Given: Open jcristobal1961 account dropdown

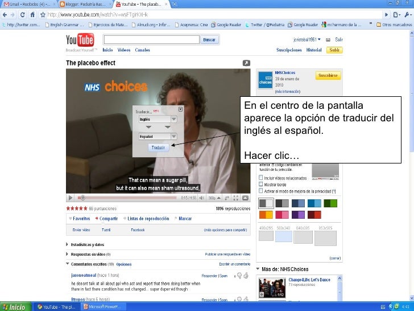Looking at the screenshot, I should pos(307,40).
